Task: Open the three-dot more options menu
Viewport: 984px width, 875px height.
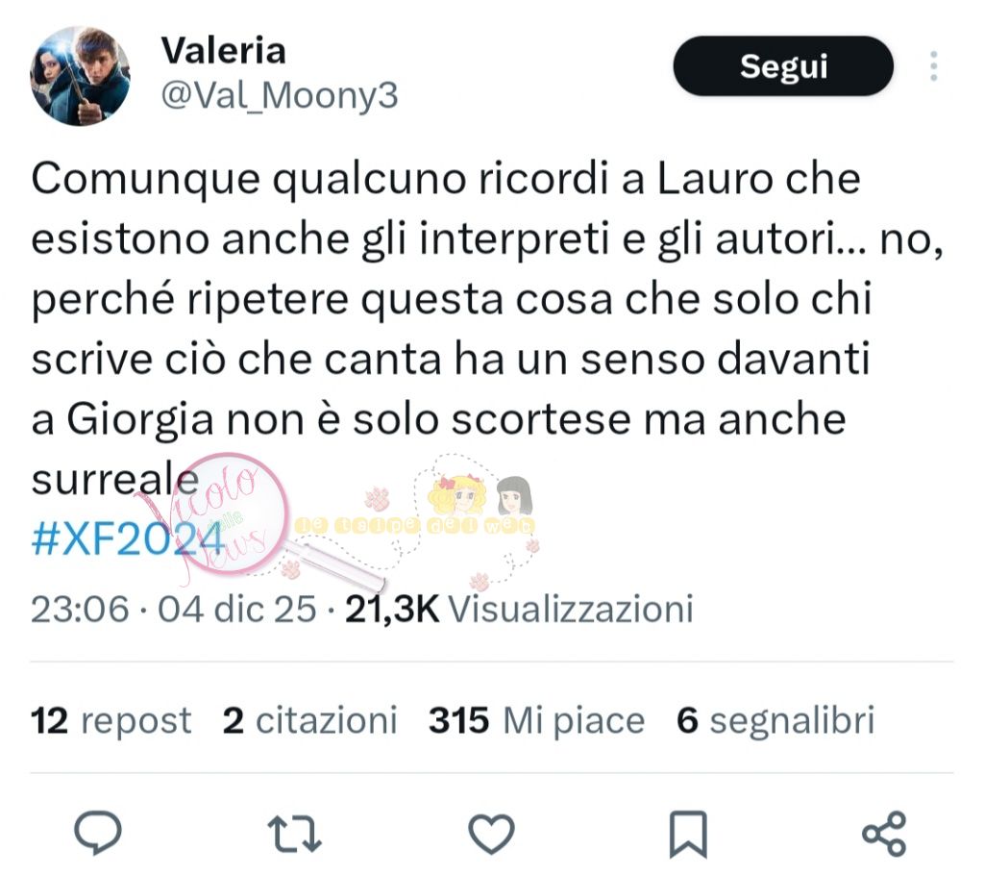Action: 934,66
